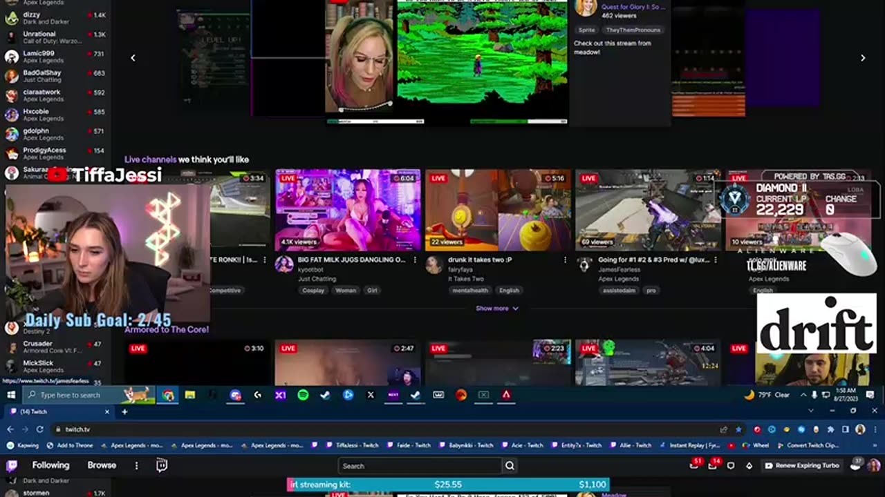The height and width of the screenshot is (497, 885).
Task: Open Chrome from the taskbar
Action: click(x=168, y=395)
